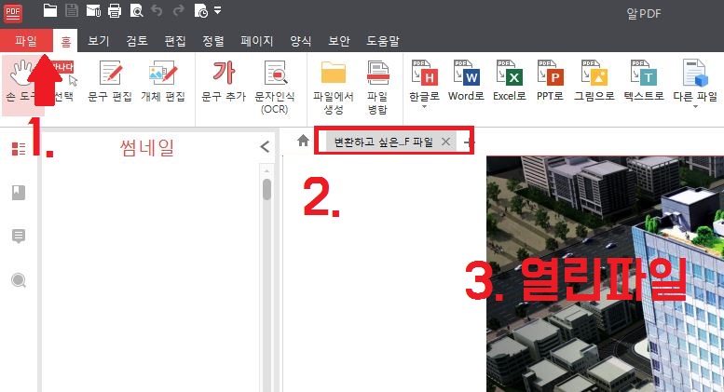Close the 변환하고 싶은...F 파일 document tab
Viewport: 724px width, 392px height.
pyautogui.click(x=445, y=142)
